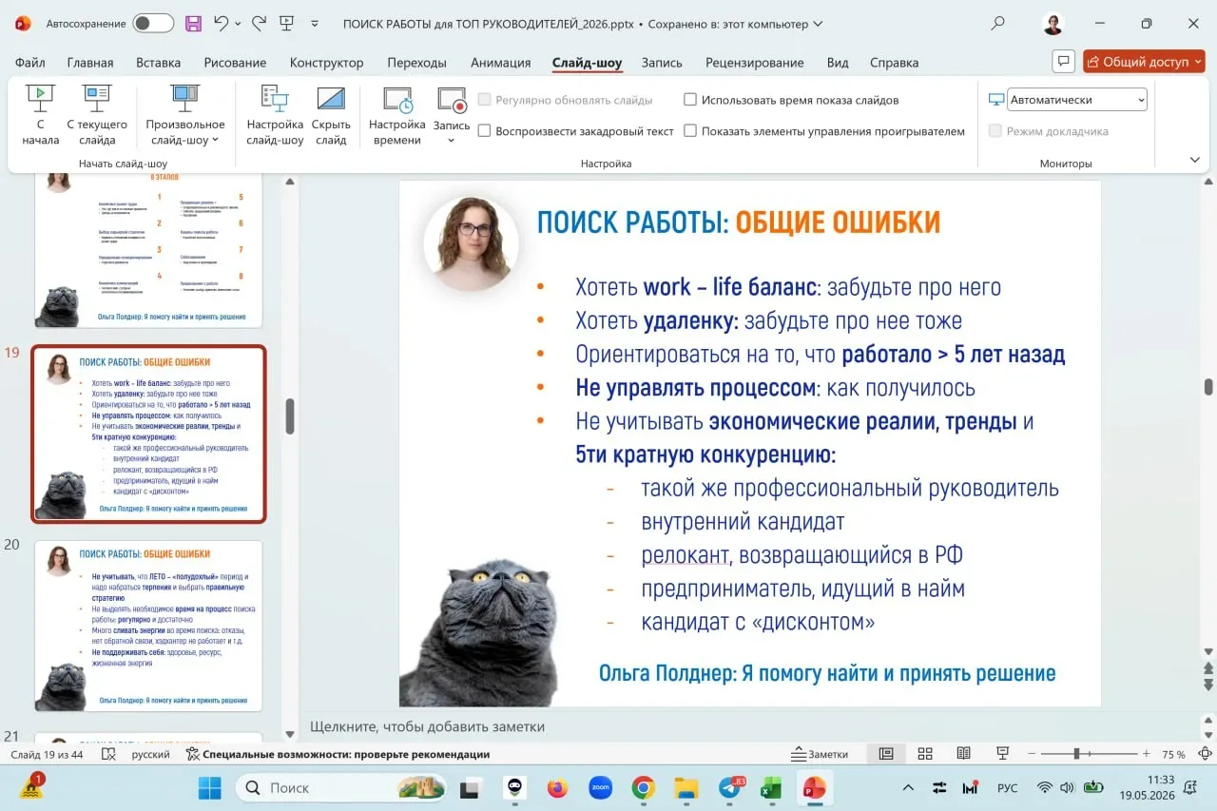Adjust the zoom slider in status bar

(x=1076, y=754)
